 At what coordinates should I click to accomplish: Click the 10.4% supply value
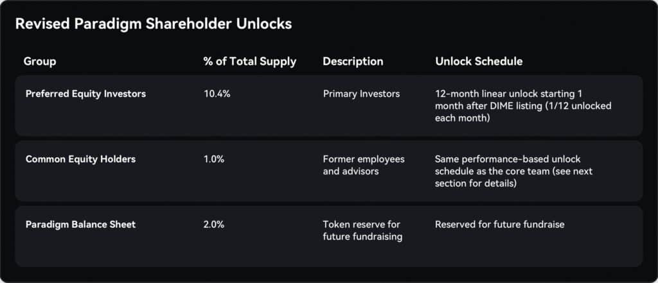[217, 94]
